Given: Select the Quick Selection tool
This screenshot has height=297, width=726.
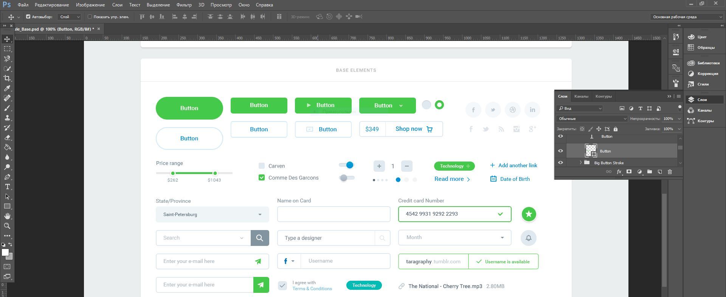Looking at the screenshot, I should tap(7, 68).
